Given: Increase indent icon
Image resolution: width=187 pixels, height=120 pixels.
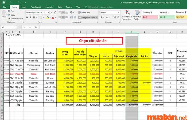Looking at the screenshot, I should pyautogui.click(x=75, y=17).
